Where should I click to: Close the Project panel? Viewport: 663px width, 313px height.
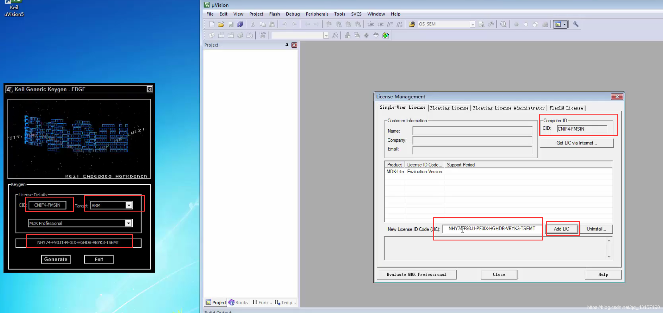pos(294,45)
